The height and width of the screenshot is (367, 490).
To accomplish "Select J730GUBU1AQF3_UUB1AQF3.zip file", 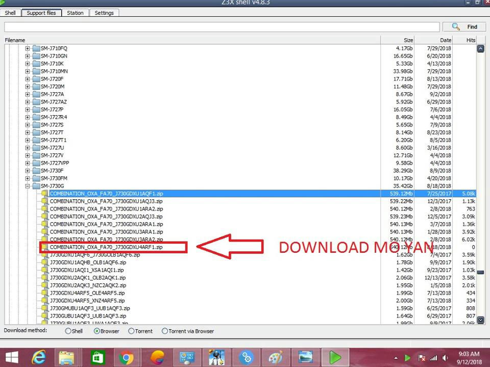I will click(x=88, y=316).
